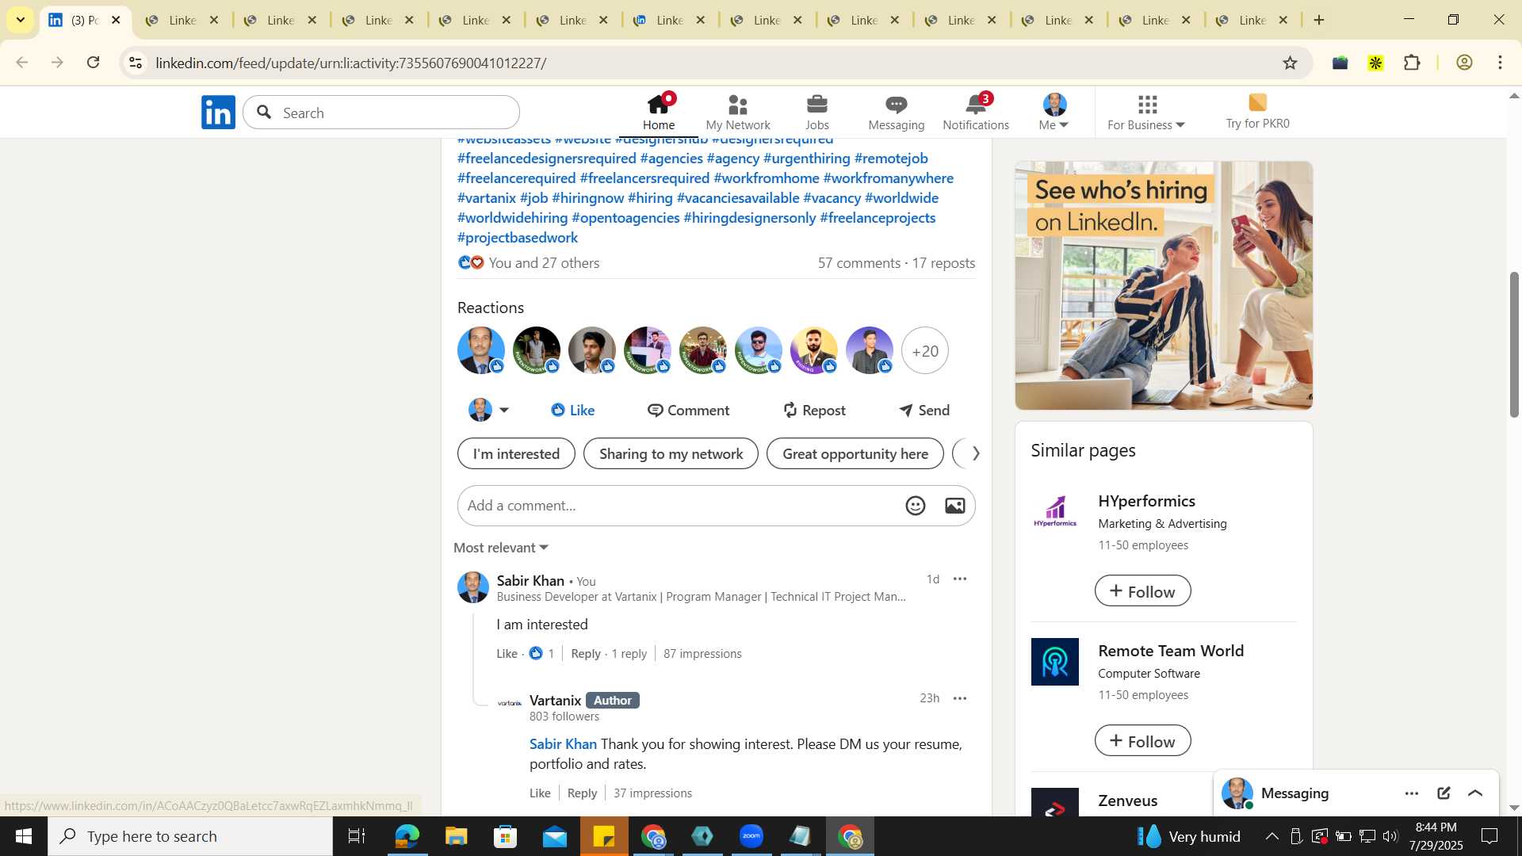Screen dimensions: 1522x856
Task: Go to Home feed icon
Action: (x=659, y=112)
